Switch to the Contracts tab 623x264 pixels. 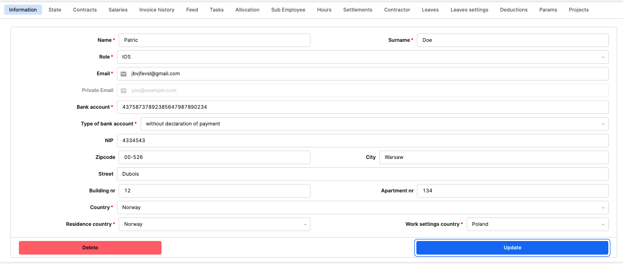click(85, 10)
